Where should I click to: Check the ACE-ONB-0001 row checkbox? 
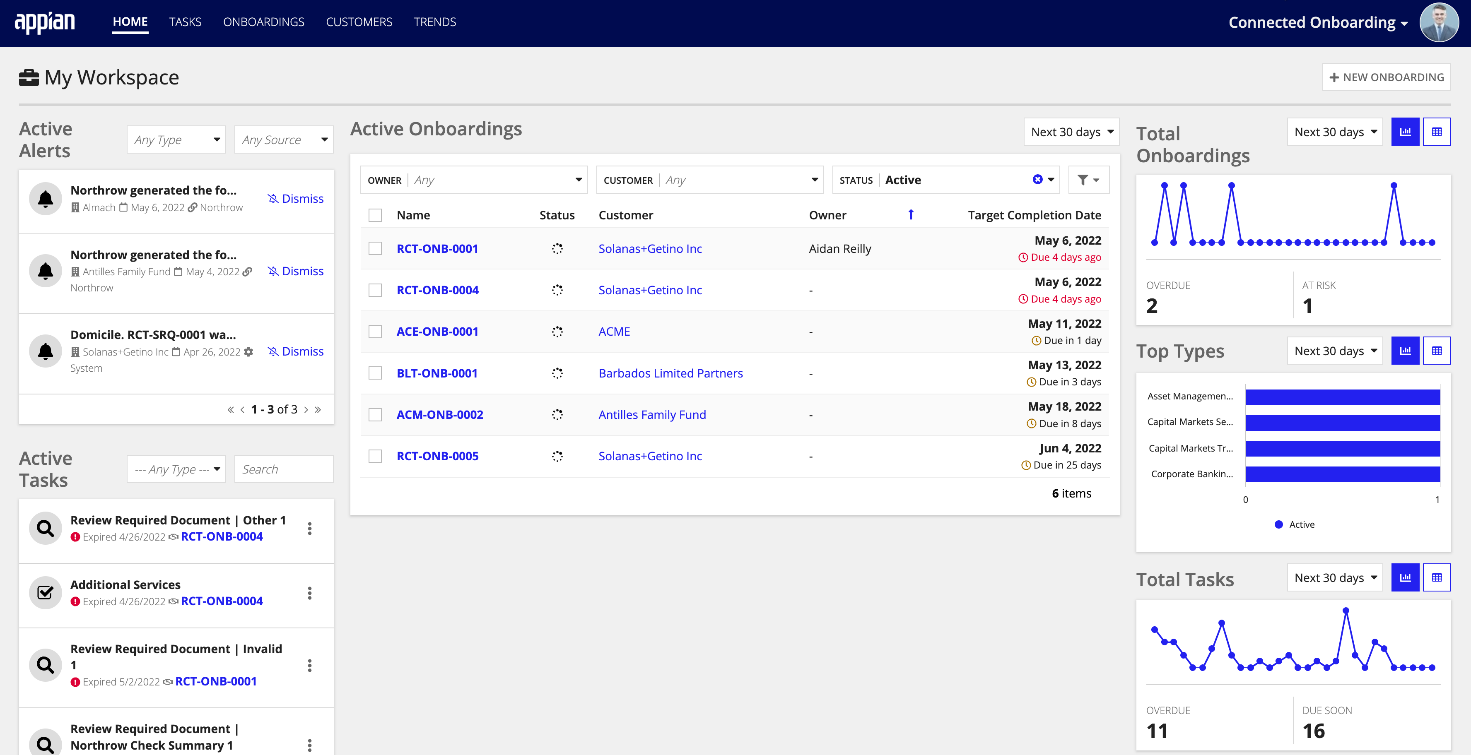[375, 332]
